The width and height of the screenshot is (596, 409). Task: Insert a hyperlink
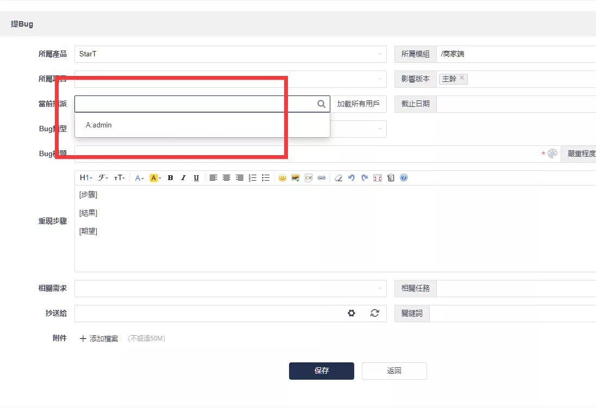pyautogui.click(x=321, y=177)
